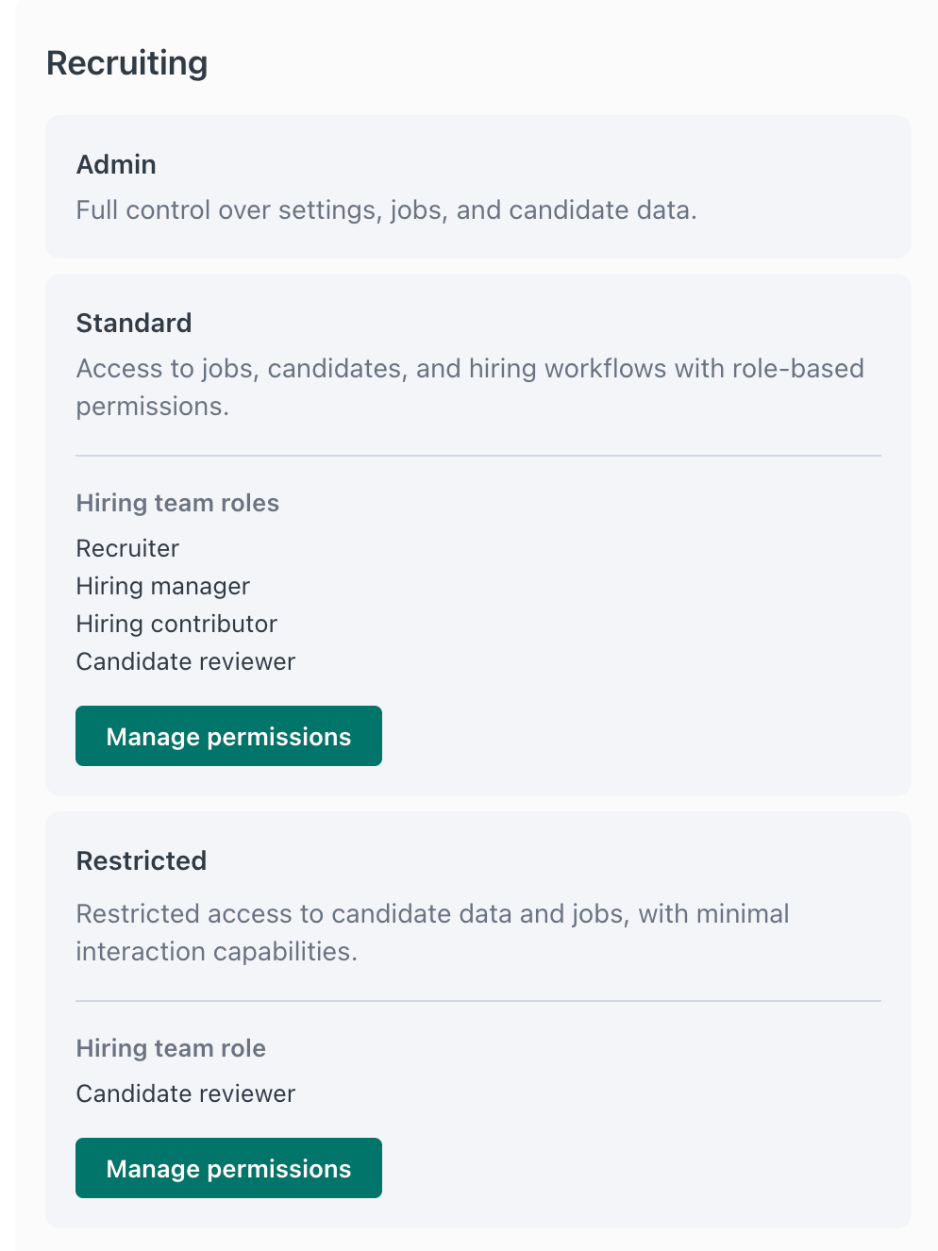Image resolution: width=938 pixels, height=1251 pixels.
Task: Select the Restricted access level title
Action: tap(142, 860)
